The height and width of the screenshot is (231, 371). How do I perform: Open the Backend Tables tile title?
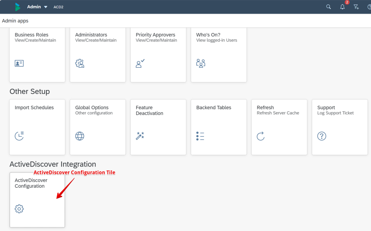[214, 107]
